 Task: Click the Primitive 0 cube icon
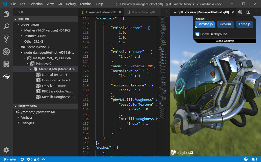[32, 63]
